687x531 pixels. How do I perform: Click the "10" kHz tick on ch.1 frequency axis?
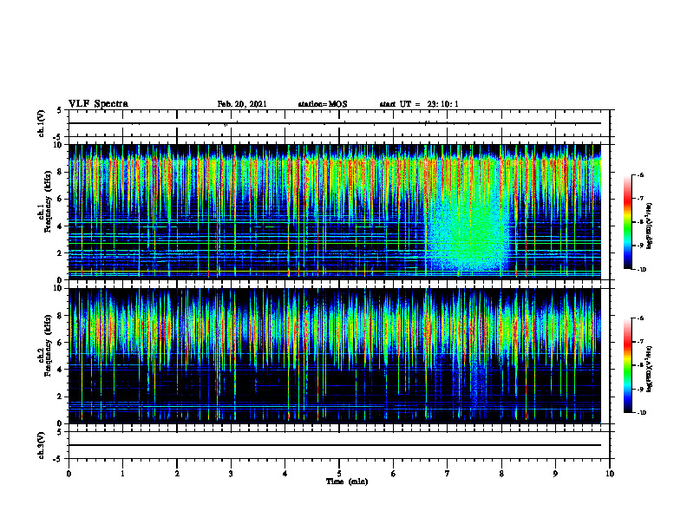(x=58, y=145)
